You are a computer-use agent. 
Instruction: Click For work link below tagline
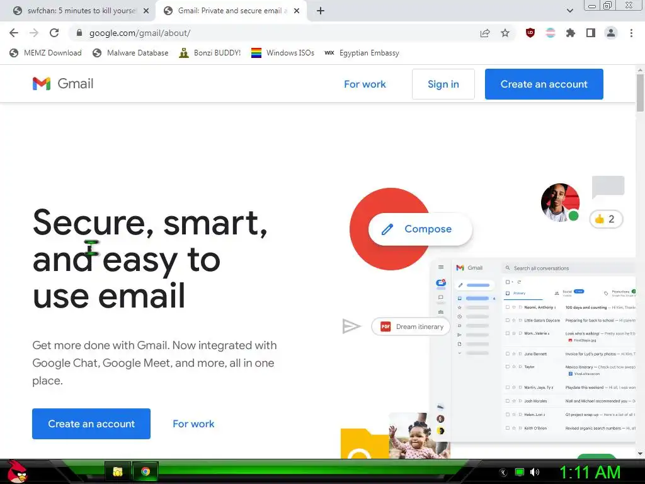tap(193, 423)
